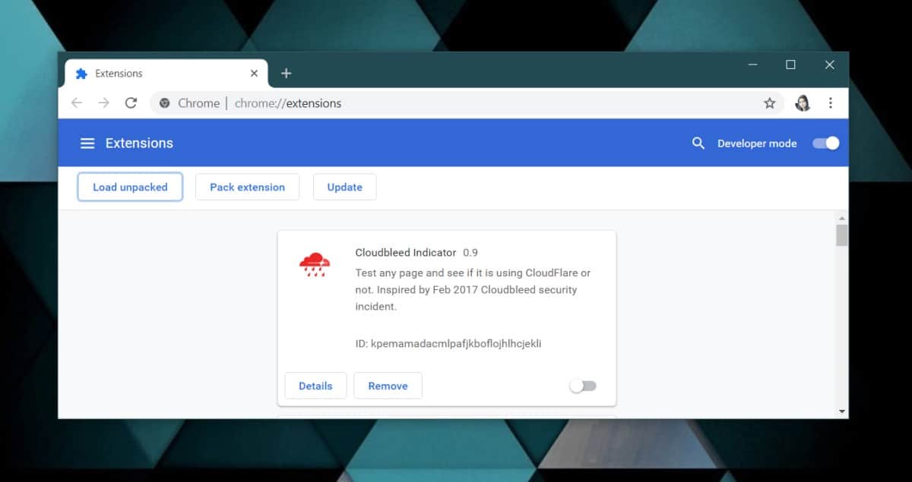Remove the Cloudbleed Indicator extension
The height and width of the screenshot is (482, 912).
(x=388, y=386)
